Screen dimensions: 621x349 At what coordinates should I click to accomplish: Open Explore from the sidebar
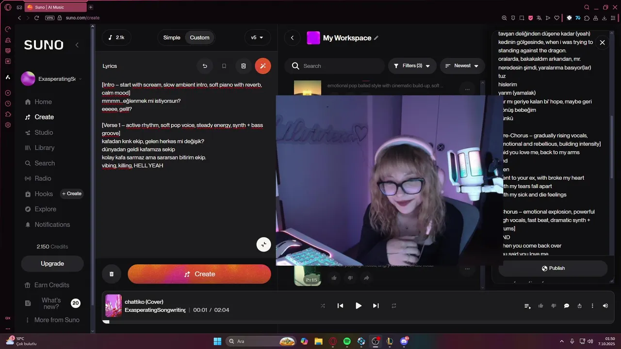[40, 209]
